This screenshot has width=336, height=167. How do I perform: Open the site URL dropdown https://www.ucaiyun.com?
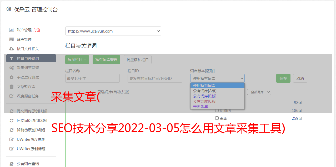pyautogui.click(x=113, y=31)
